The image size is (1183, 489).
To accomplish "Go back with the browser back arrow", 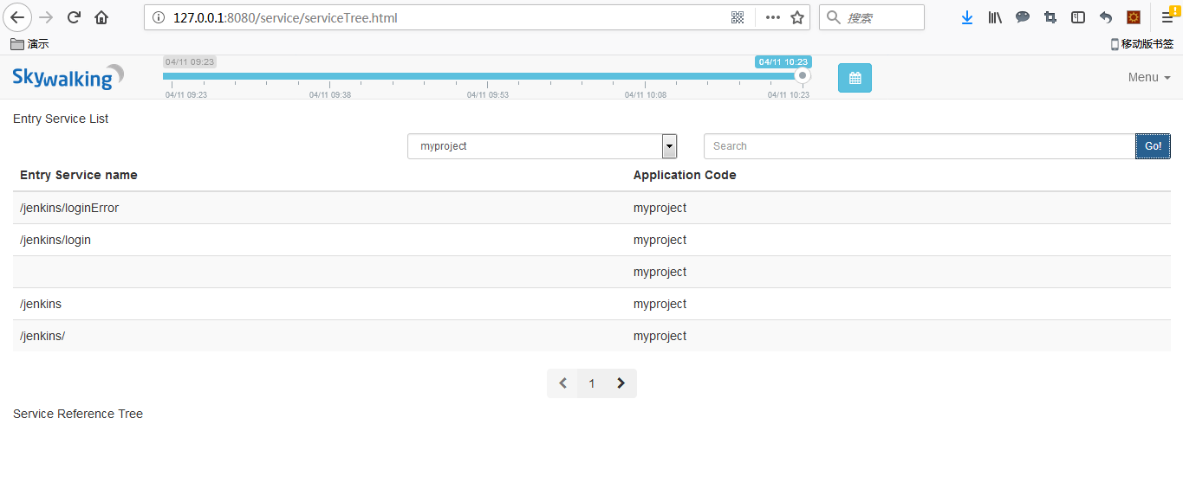I will tap(18, 17).
